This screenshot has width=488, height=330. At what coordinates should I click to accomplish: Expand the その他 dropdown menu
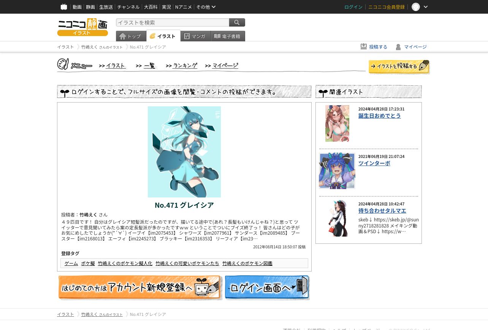point(206,7)
